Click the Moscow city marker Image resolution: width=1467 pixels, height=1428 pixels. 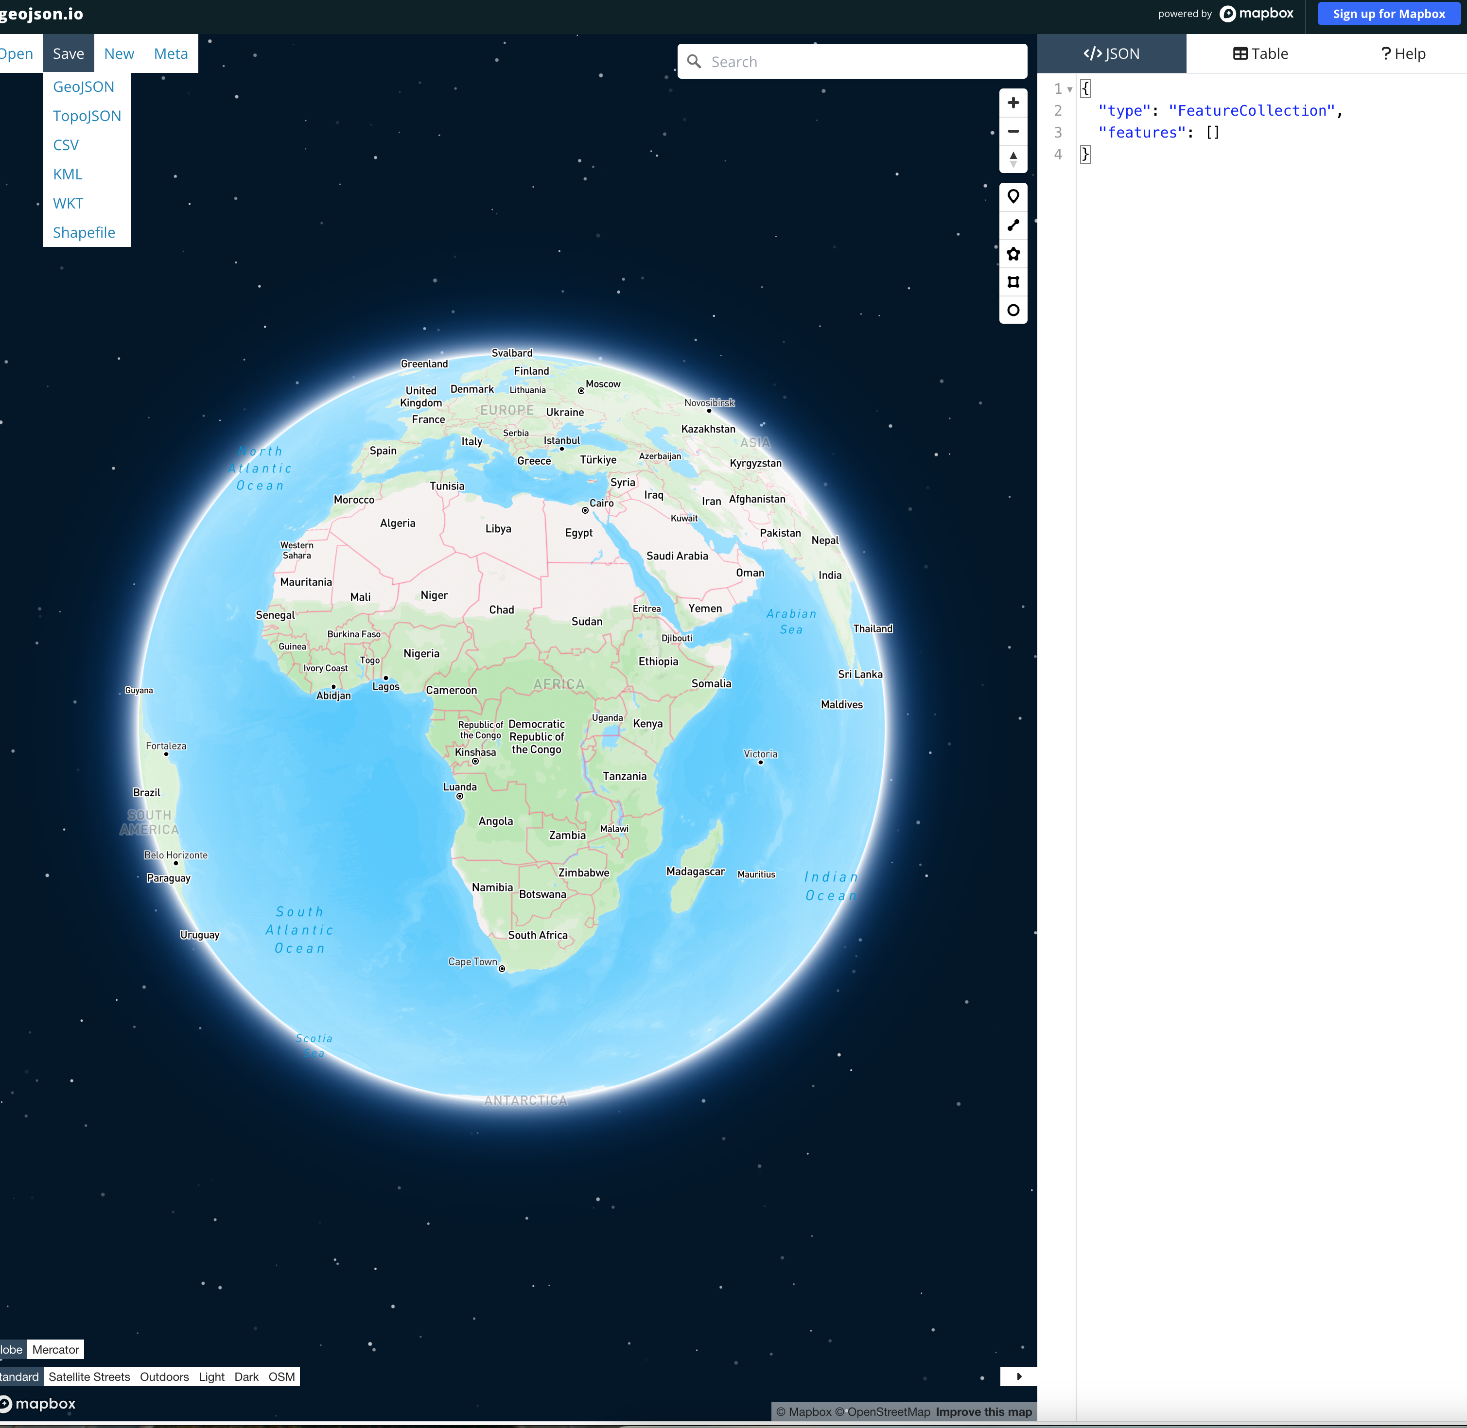[580, 391]
